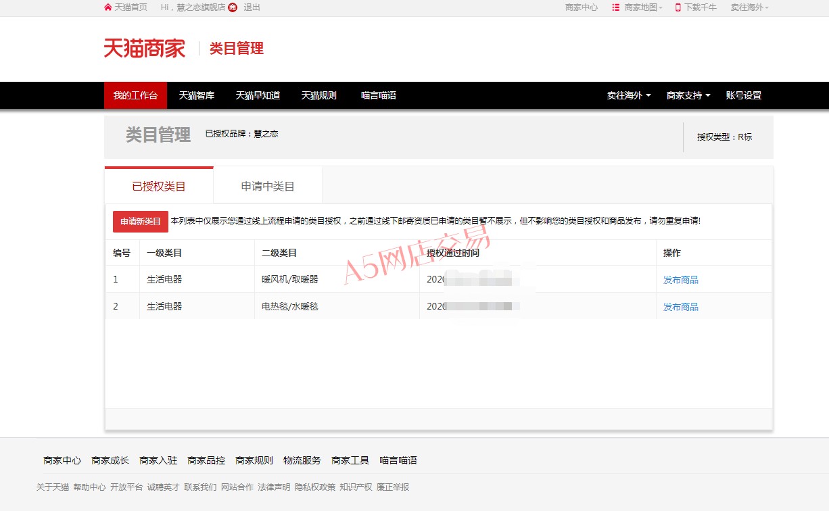Click 诚聘英才 footer link
Screen dimensions: 829x511
(x=164, y=487)
